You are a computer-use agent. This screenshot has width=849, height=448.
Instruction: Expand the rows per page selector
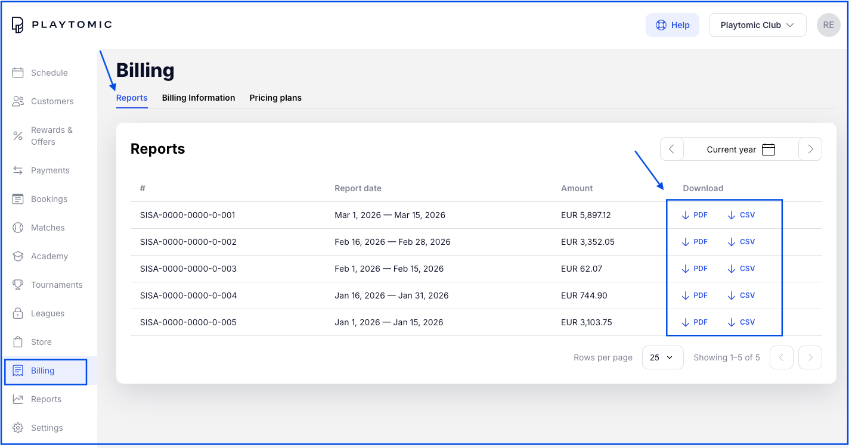(x=662, y=357)
